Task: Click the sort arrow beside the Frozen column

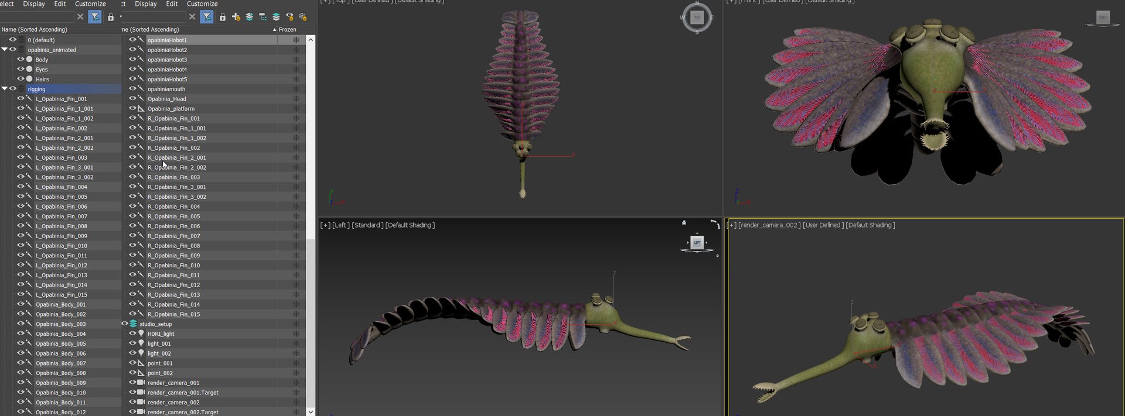Action: (274, 29)
